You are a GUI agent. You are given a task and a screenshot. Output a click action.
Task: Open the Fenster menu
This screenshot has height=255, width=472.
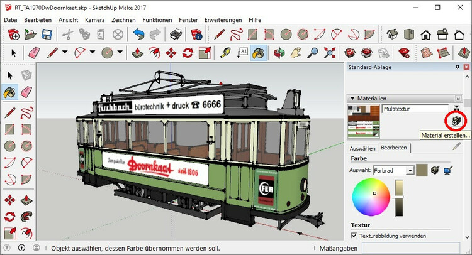[188, 20]
